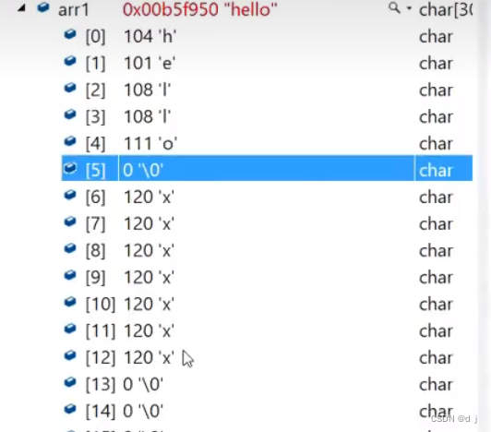Screen dimensions: 491x432
Task: Click the cube icon of element [14]
Action: 70,409
